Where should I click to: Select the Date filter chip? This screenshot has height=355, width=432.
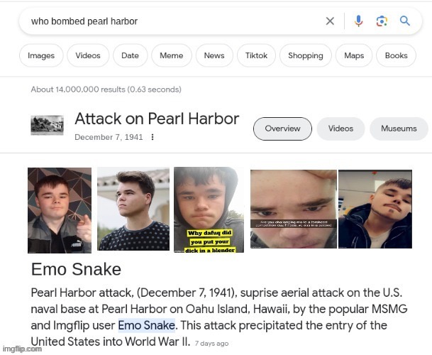click(x=130, y=55)
